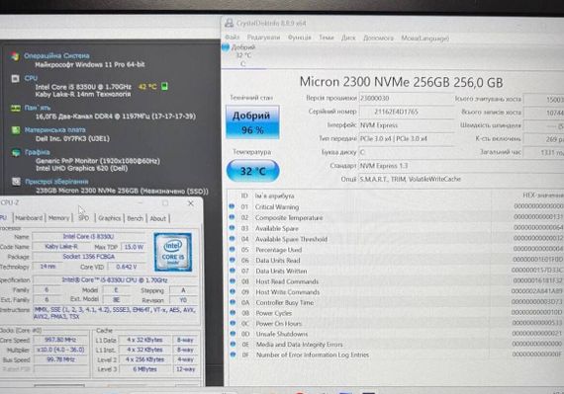Open the Допомога menu in CrystalDiskInfo
This screenshot has width=564, height=394.
coord(378,38)
